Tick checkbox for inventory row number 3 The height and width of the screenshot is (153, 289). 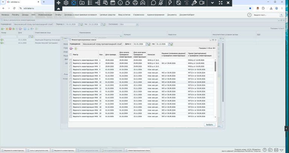click(71, 66)
